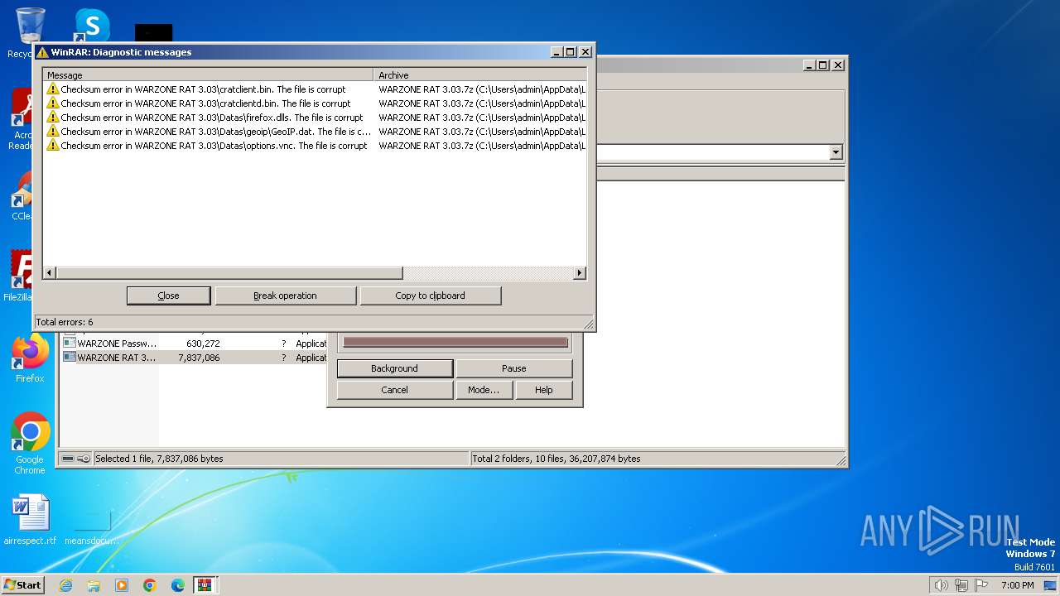The height and width of the screenshot is (596, 1060).
Task: Click the WinRAR diagnostic title warning icon
Action: tap(42, 52)
